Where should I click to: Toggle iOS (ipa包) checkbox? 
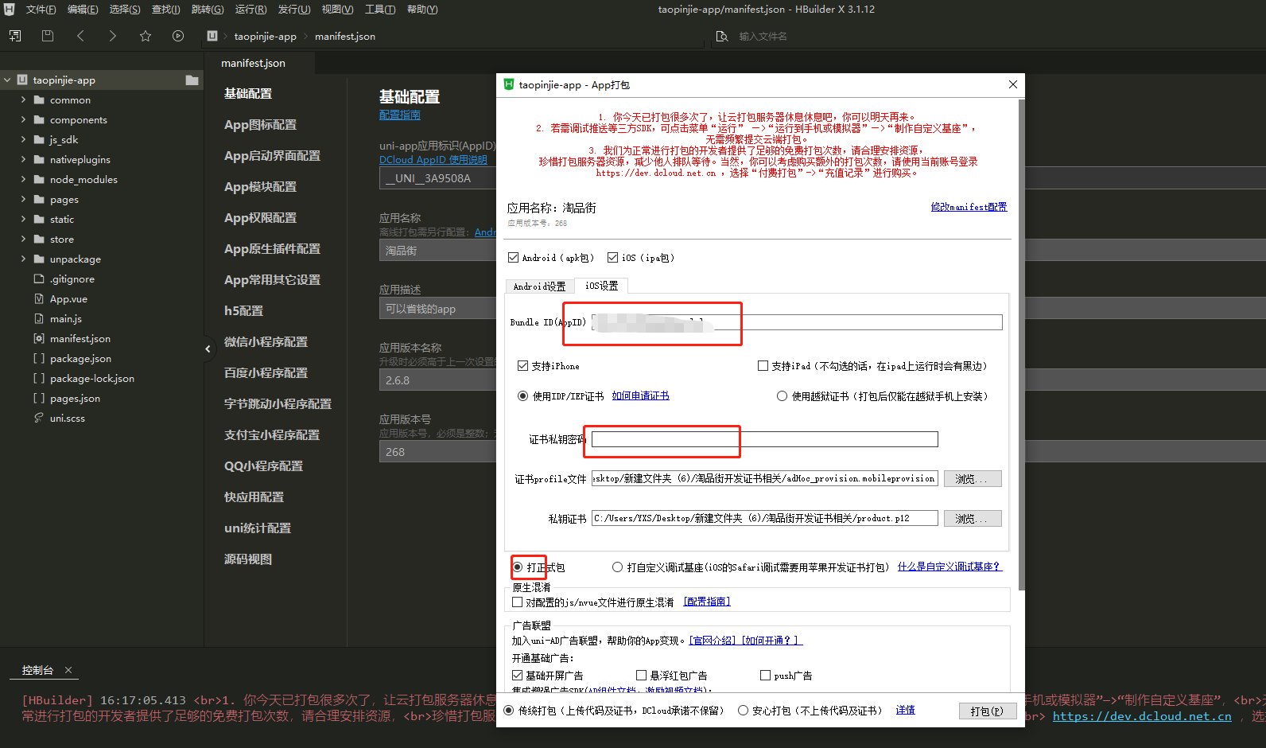click(612, 257)
